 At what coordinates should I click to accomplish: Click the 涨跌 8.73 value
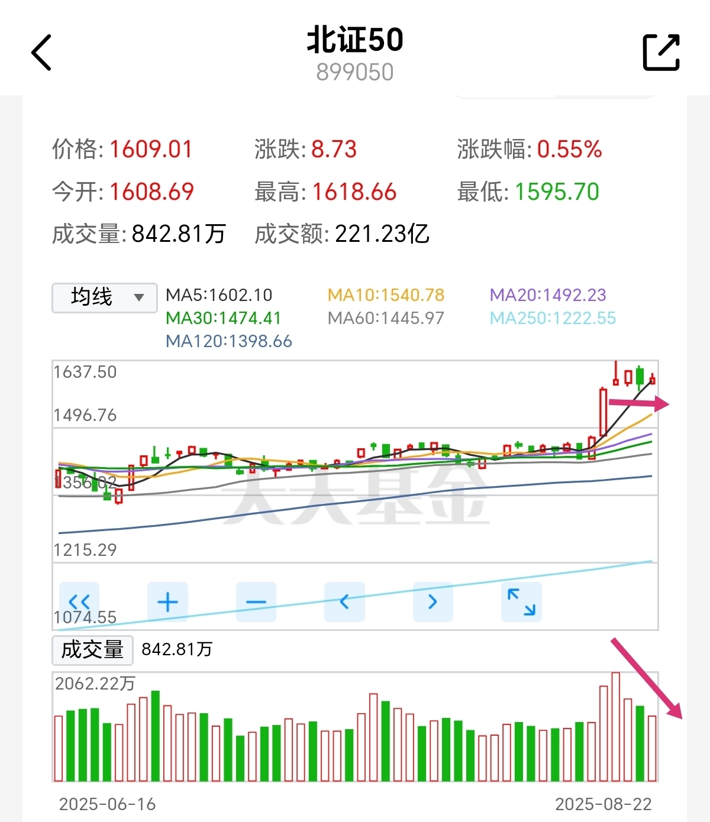334,149
